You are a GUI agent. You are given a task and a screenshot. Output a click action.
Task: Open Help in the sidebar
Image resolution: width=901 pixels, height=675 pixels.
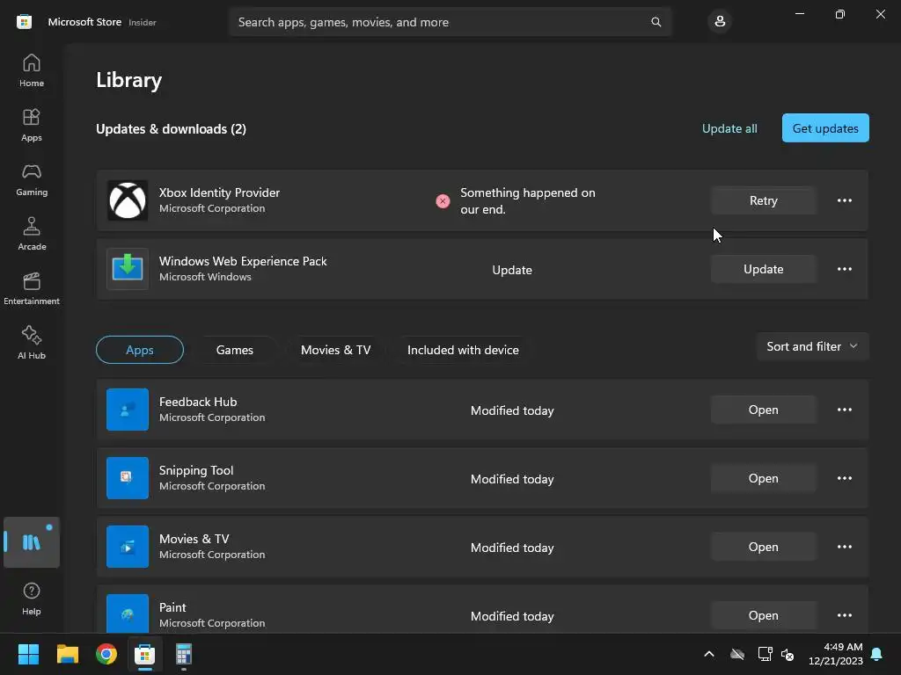[31, 599]
